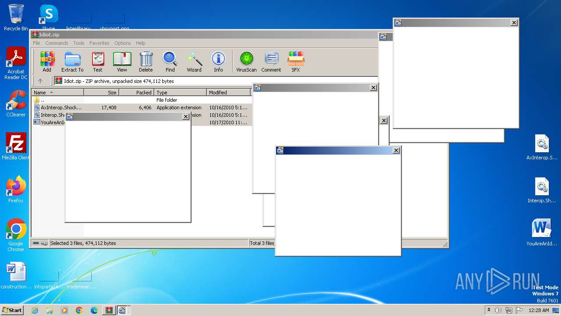561x316 pixels.
Task: Click the 6,406 packed size cell
Action: coord(145,108)
